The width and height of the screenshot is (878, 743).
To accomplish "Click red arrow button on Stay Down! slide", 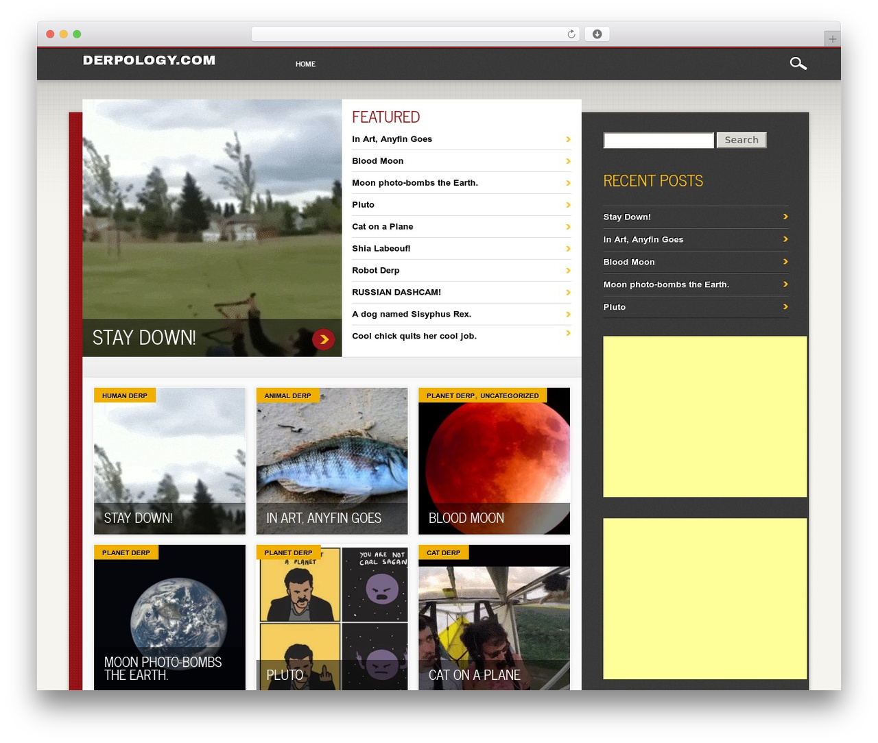I will (323, 339).
